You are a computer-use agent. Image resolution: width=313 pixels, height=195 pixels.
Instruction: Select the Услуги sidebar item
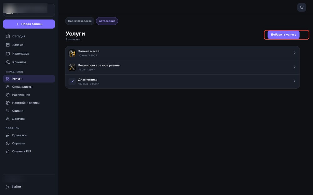pyautogui.click(x=29, y=79)
